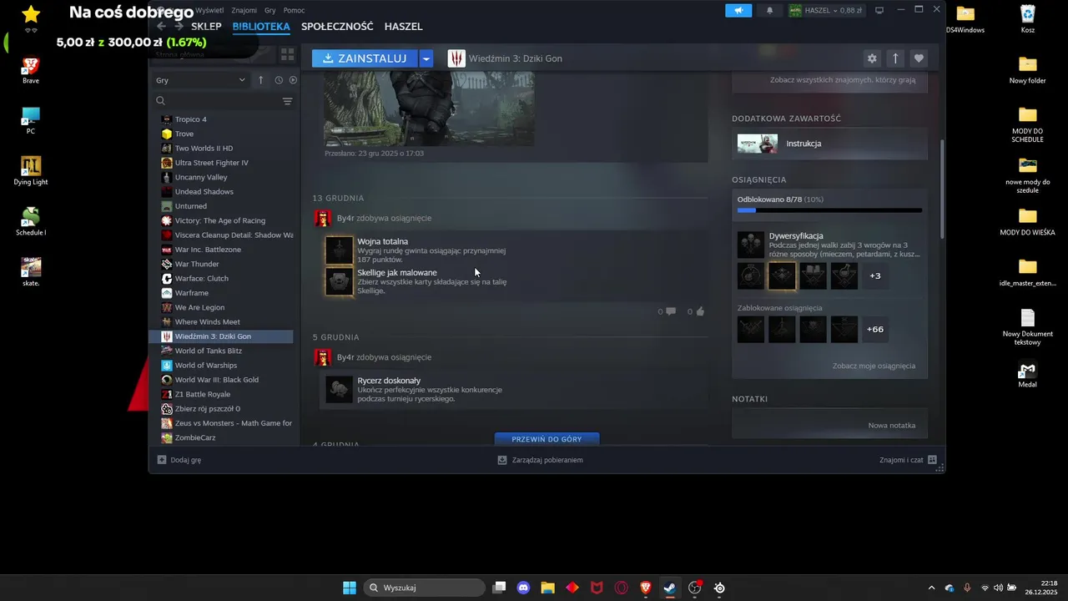Click the Dodaj grę plus icon
This screenshot has height=601, width=1068.
(162, 460)
